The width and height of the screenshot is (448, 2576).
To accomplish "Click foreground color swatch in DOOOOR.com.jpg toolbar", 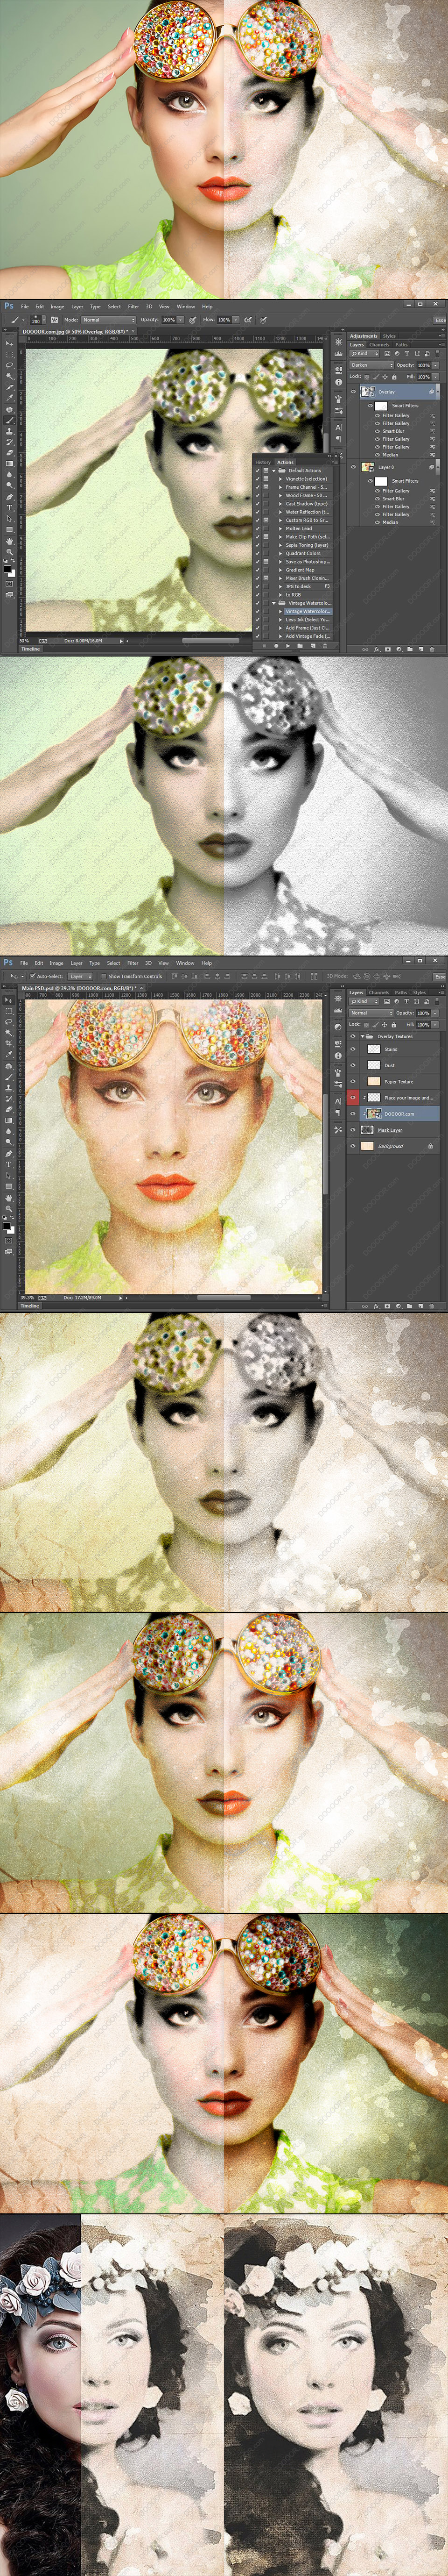I will (7, 569).
